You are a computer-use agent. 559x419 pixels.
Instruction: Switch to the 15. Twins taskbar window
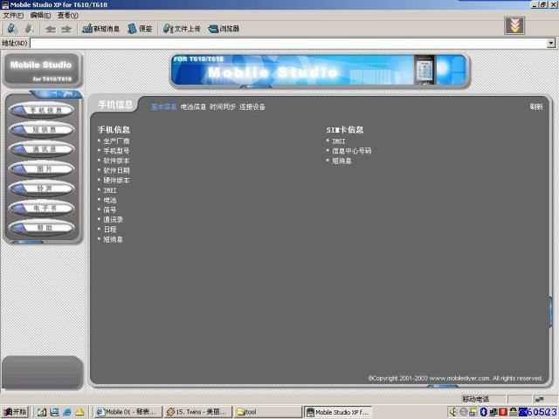click(x=198, y=412)
